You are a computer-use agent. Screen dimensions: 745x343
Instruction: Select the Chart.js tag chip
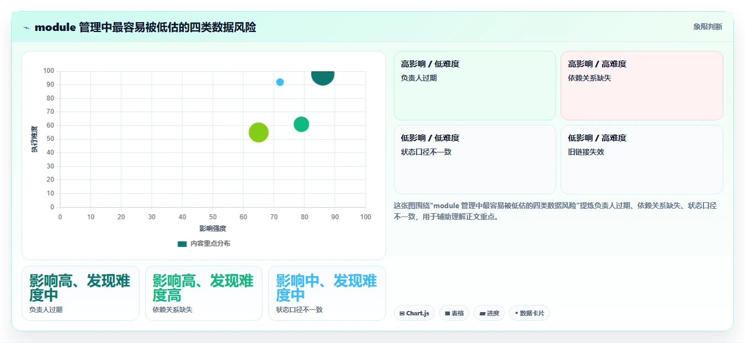414,313
